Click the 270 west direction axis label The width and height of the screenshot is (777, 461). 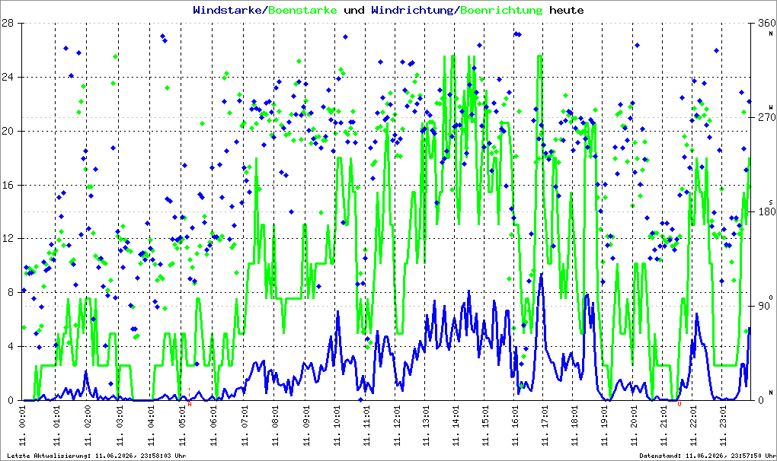pyautogui.click(x=766, y=117)
